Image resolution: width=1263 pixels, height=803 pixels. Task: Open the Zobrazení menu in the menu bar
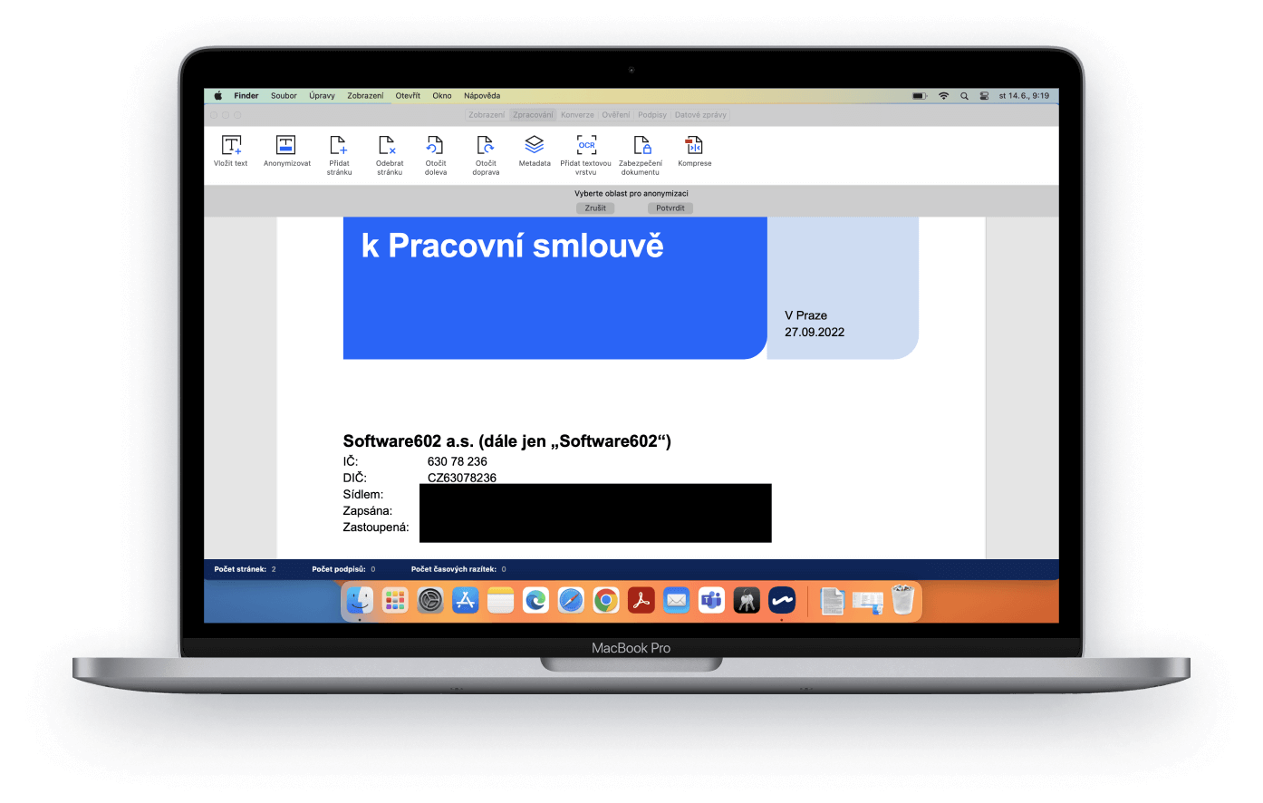[365, 96]
